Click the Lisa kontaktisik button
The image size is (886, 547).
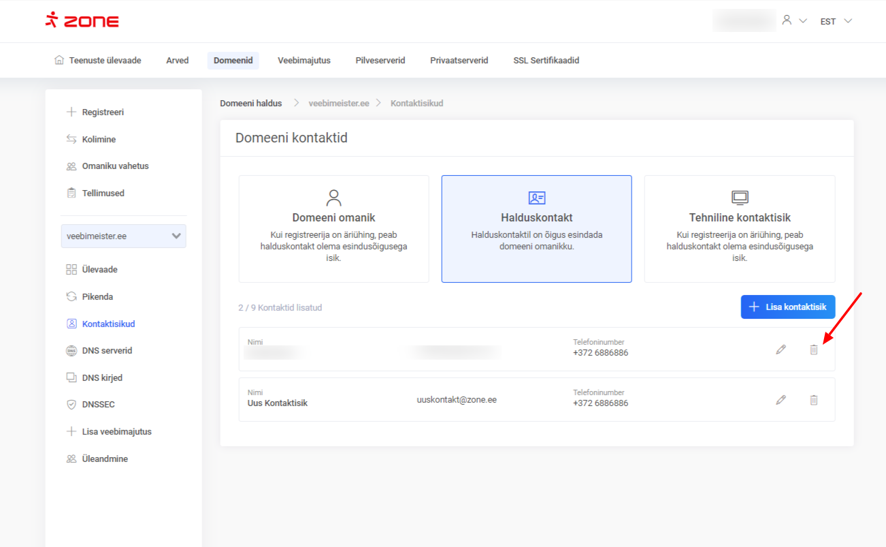[x=787, y=307]
